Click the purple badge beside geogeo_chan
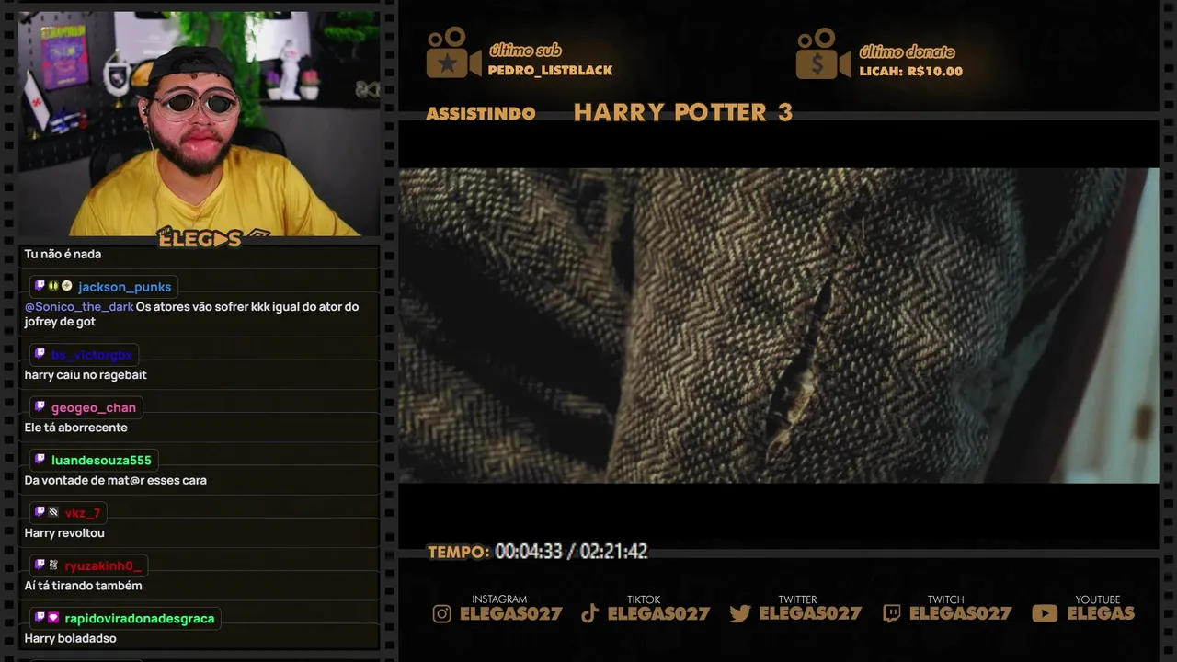Image resolution: width=1177 pixels, height=662 pixels. click(x=40, y=406)
